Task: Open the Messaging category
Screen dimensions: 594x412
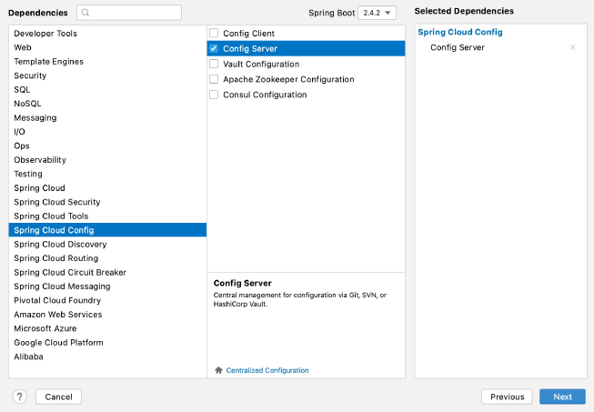Action: coord(107,117)
